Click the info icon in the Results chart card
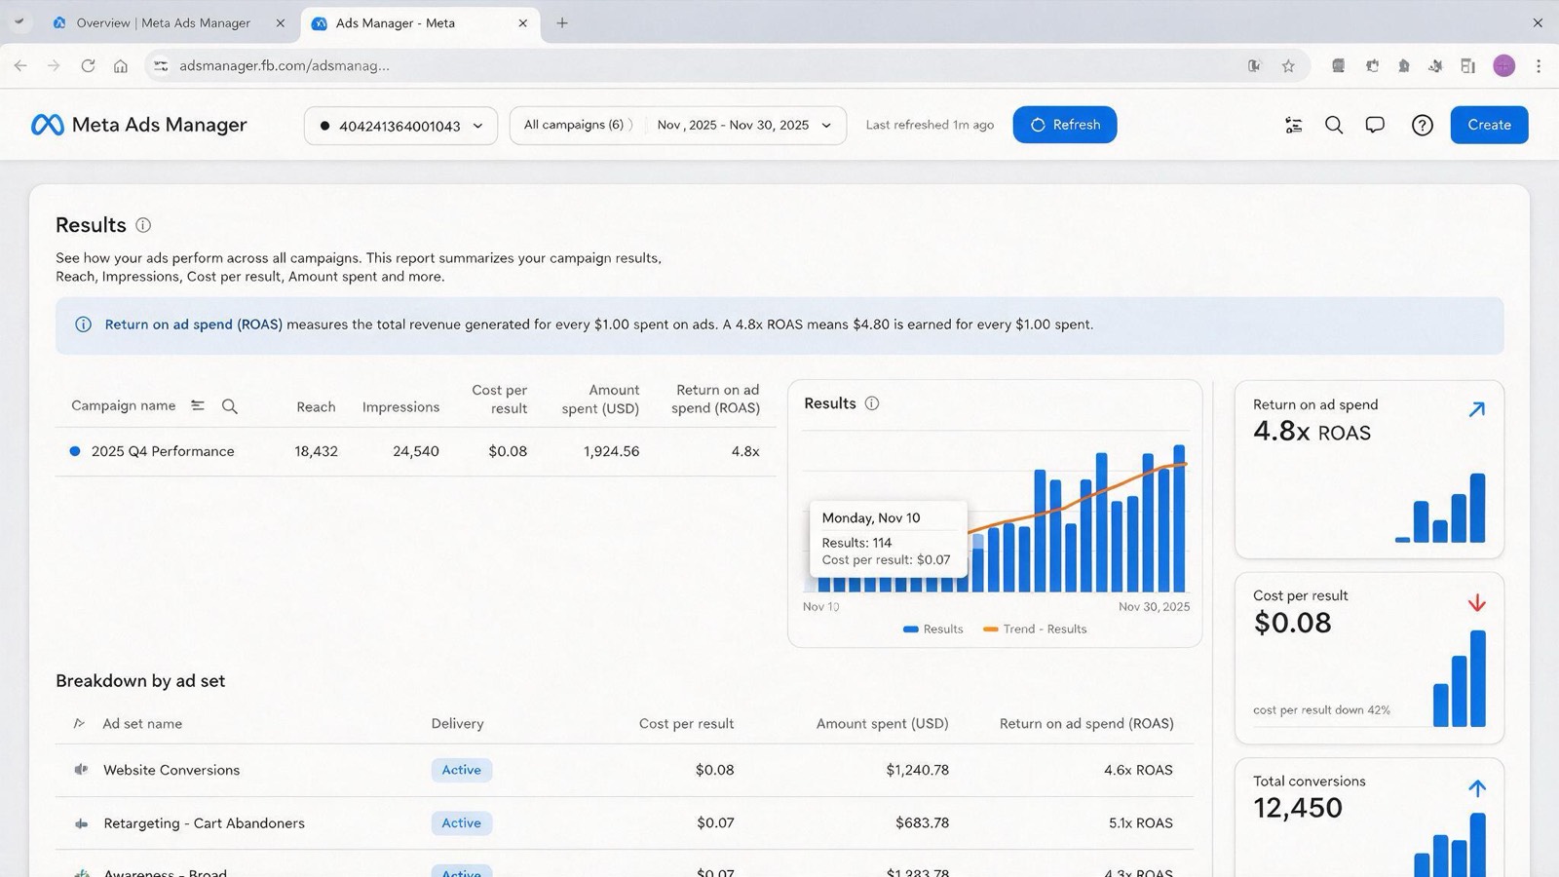The width and height of the screenshot is (1559, 877). (872, 403)
